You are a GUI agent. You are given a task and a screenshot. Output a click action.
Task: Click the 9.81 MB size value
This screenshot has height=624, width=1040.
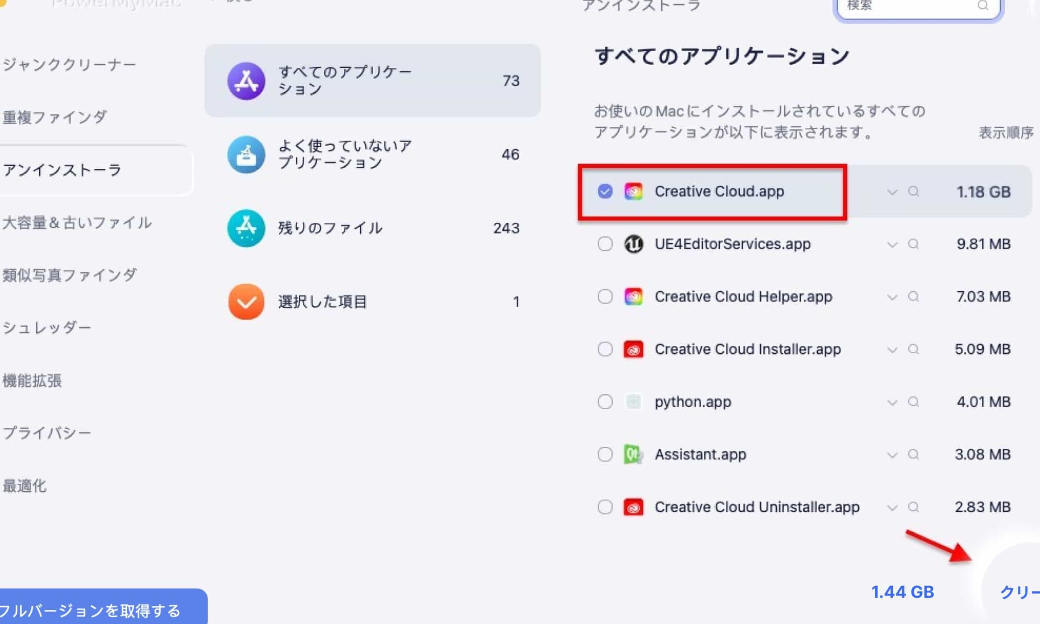pyautogui.click(x=984, y=244)
